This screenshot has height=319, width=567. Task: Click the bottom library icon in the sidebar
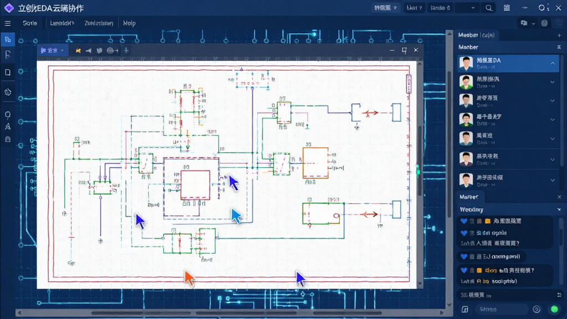(8, 139)
